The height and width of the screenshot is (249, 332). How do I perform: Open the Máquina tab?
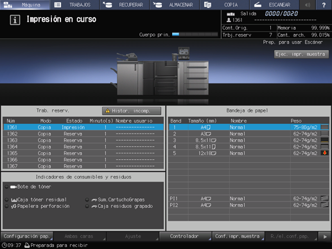(x=25, y=4)
